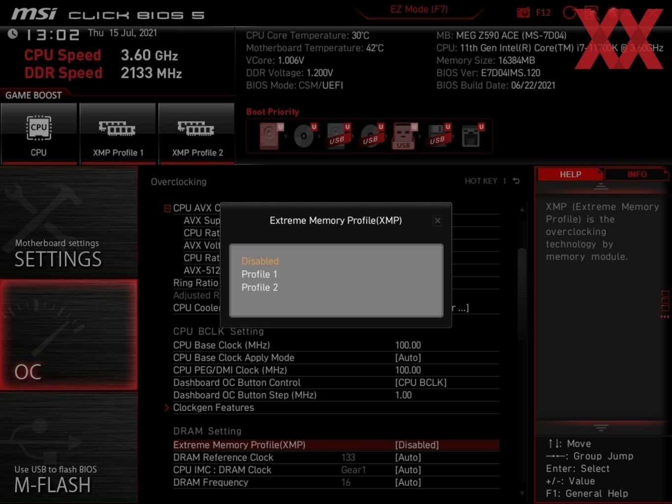Select the CD/DVD boot device icon
Image resolution: width=672 pixels, height=504 pixels.
[x=304, y=136]
